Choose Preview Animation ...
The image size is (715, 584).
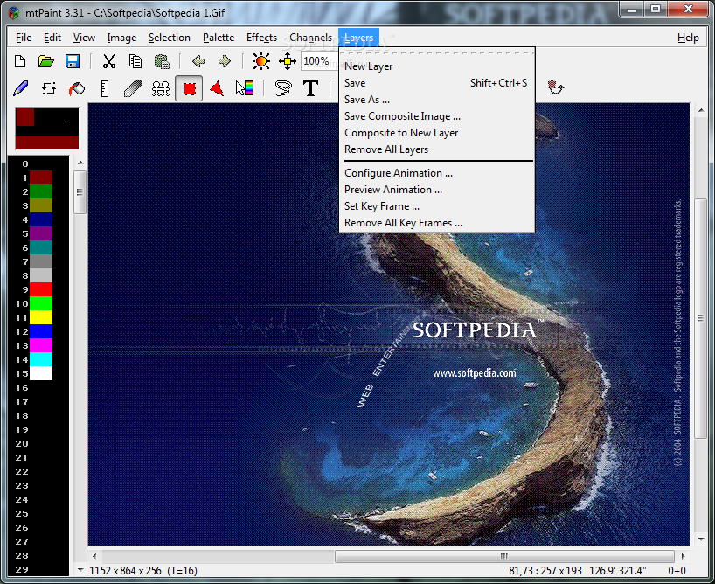coord(437,190)
